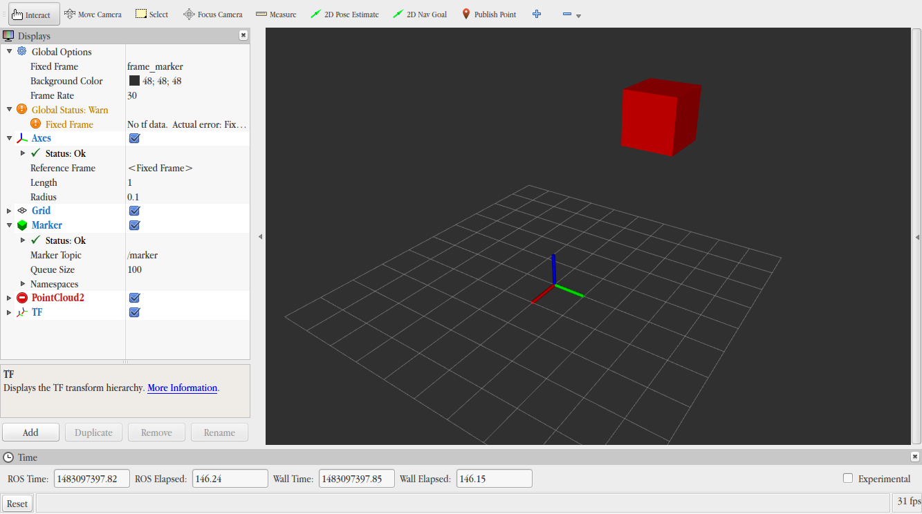
Task: Collapse the Global Options section
Action: coord(9,52)
